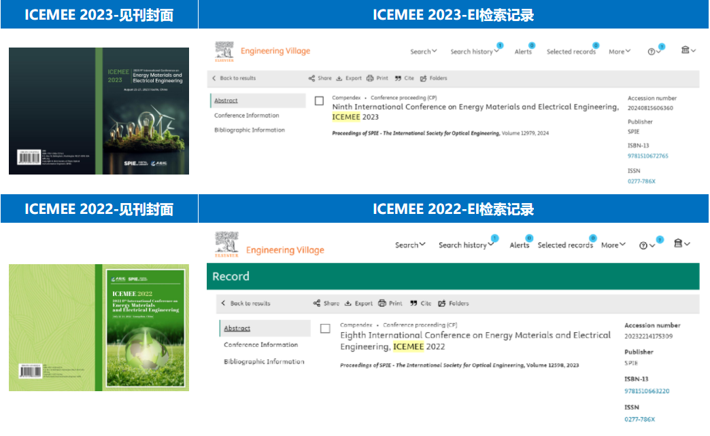Open Folders for the ICEMEE 2022 record
710x436 pixels.
tap(453, 304)
